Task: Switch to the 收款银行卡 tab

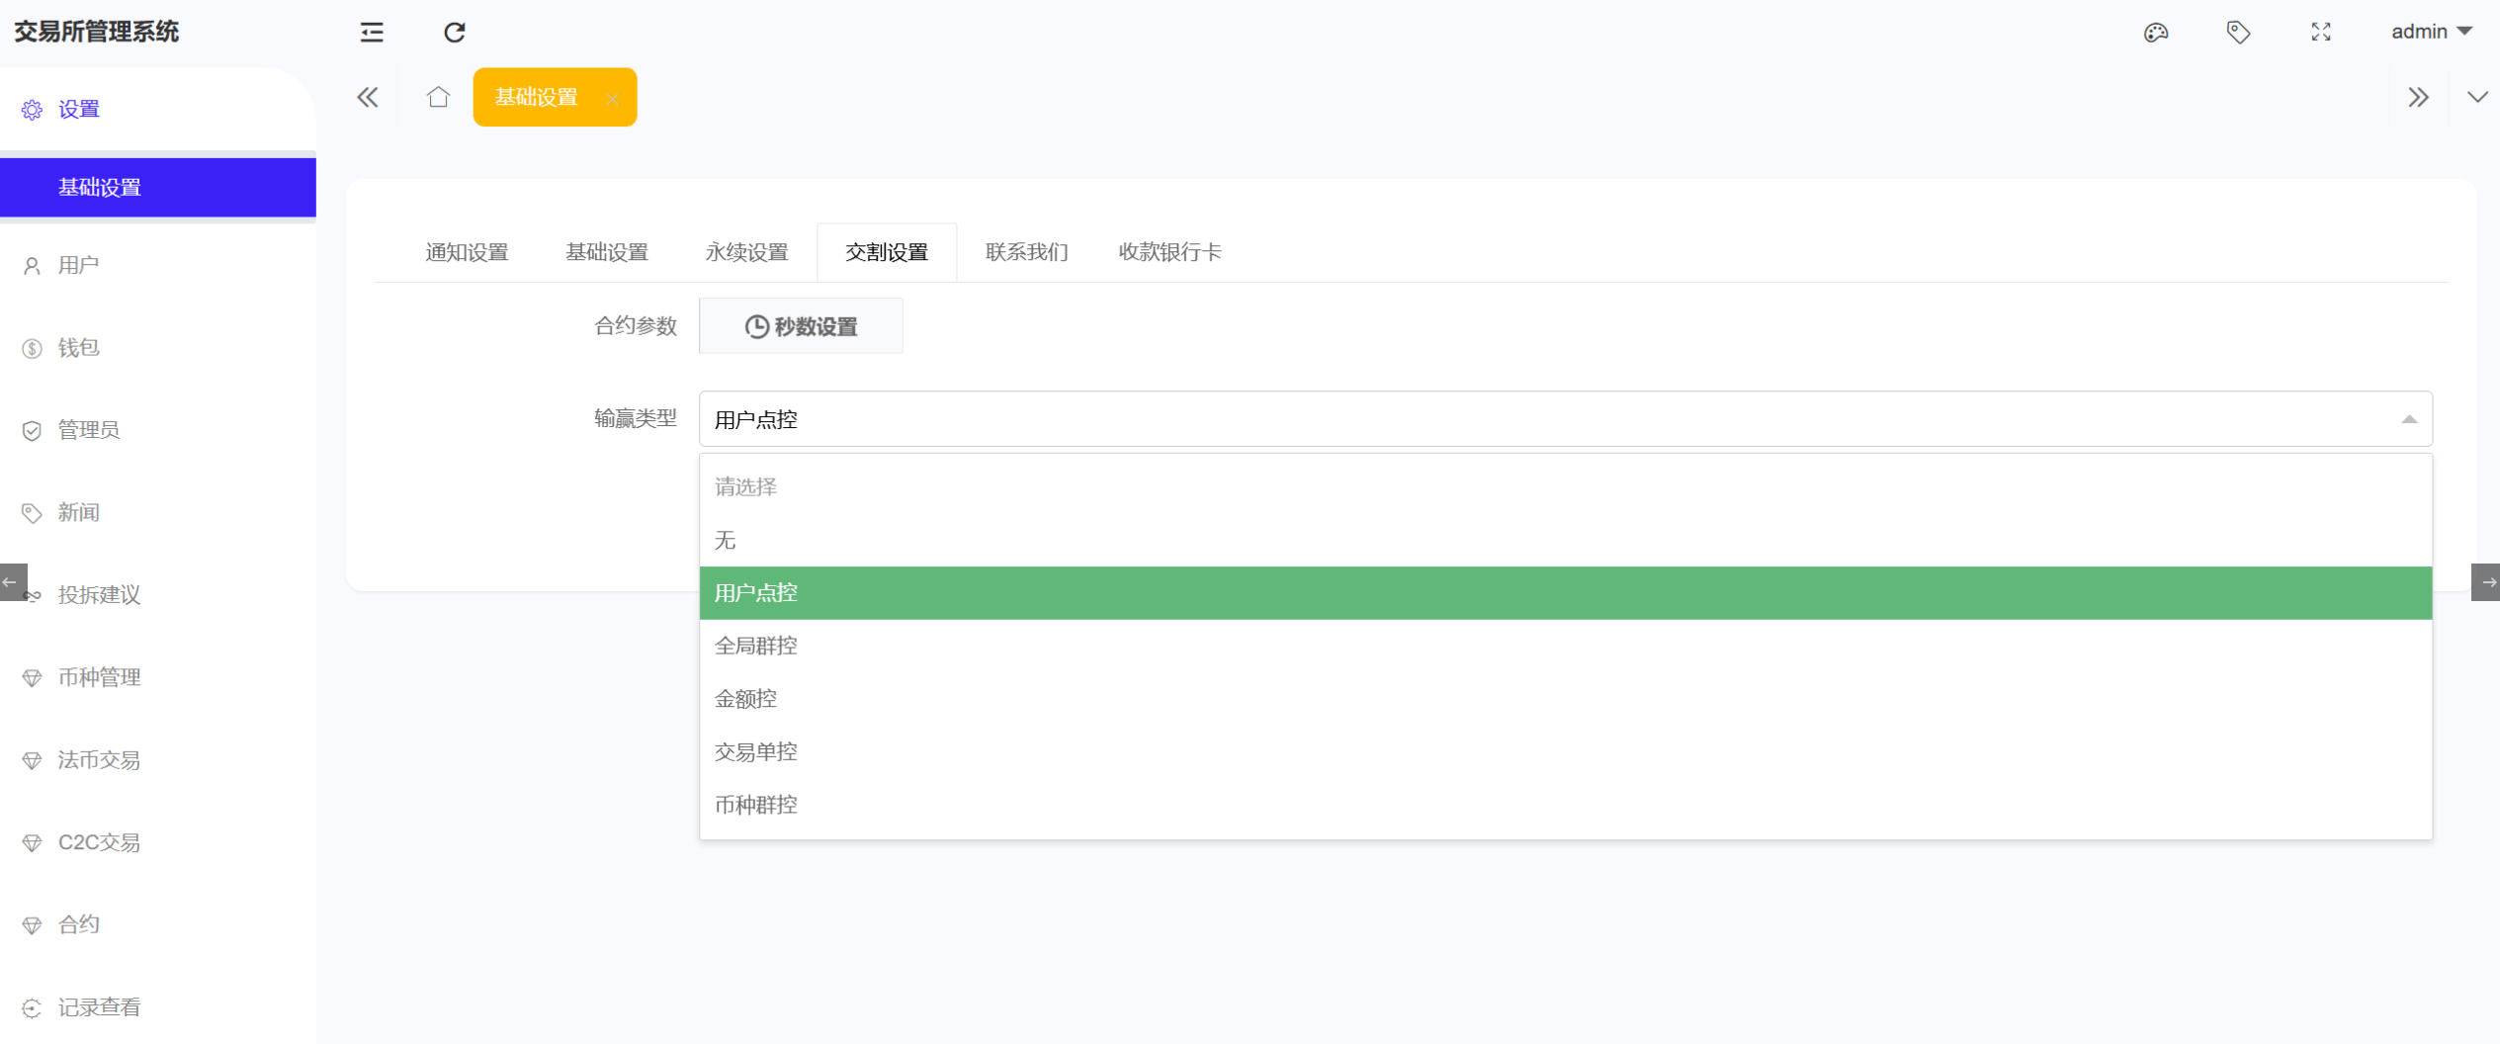Action: tap(1169, 252)
